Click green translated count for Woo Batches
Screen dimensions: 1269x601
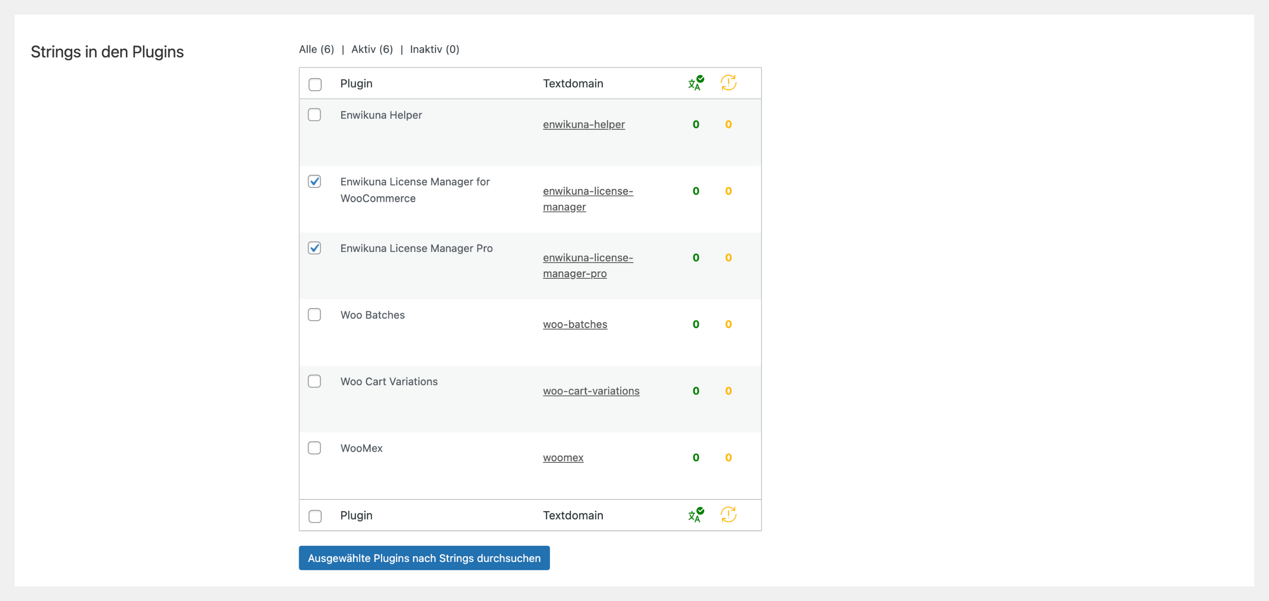pyautogui.click(x=696, y=324)
